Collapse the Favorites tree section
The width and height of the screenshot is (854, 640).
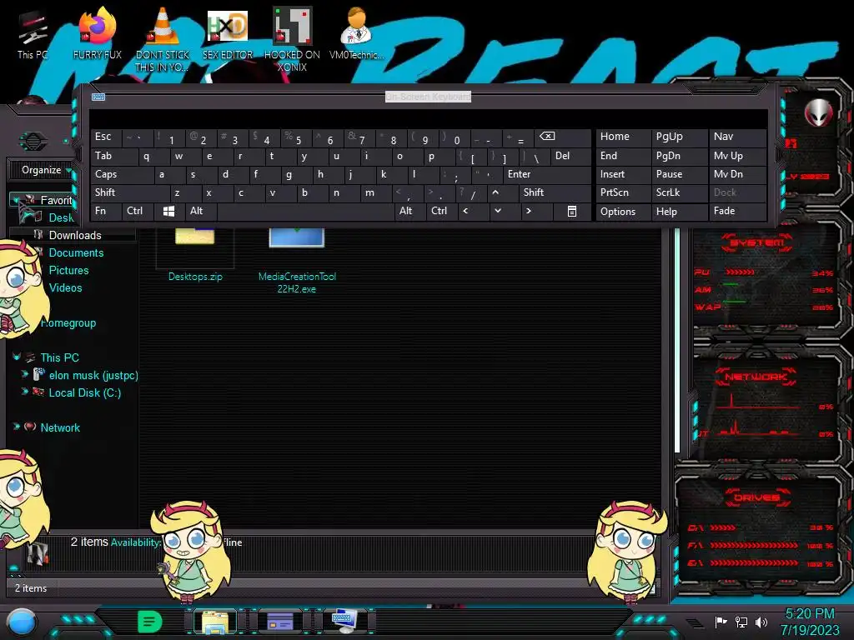[15, 200]
